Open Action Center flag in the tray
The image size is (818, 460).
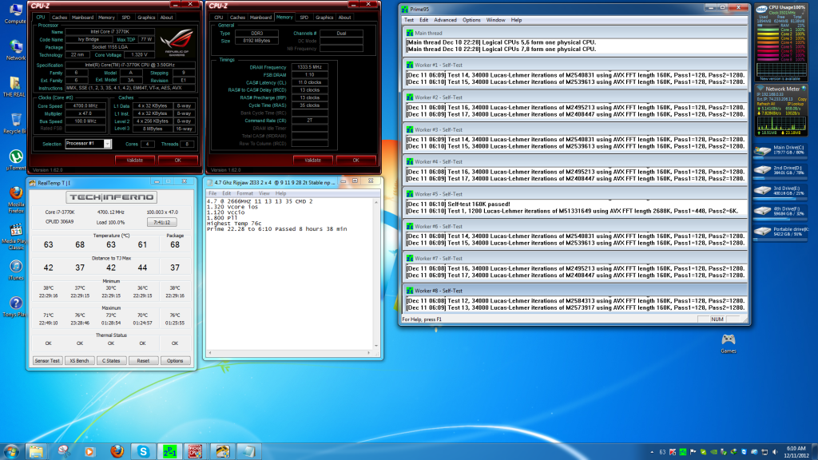pos(693,452)
